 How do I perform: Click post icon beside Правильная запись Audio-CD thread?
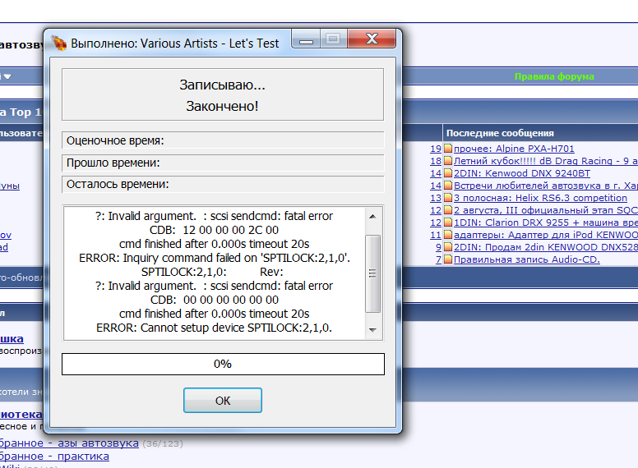pos(448,260)
